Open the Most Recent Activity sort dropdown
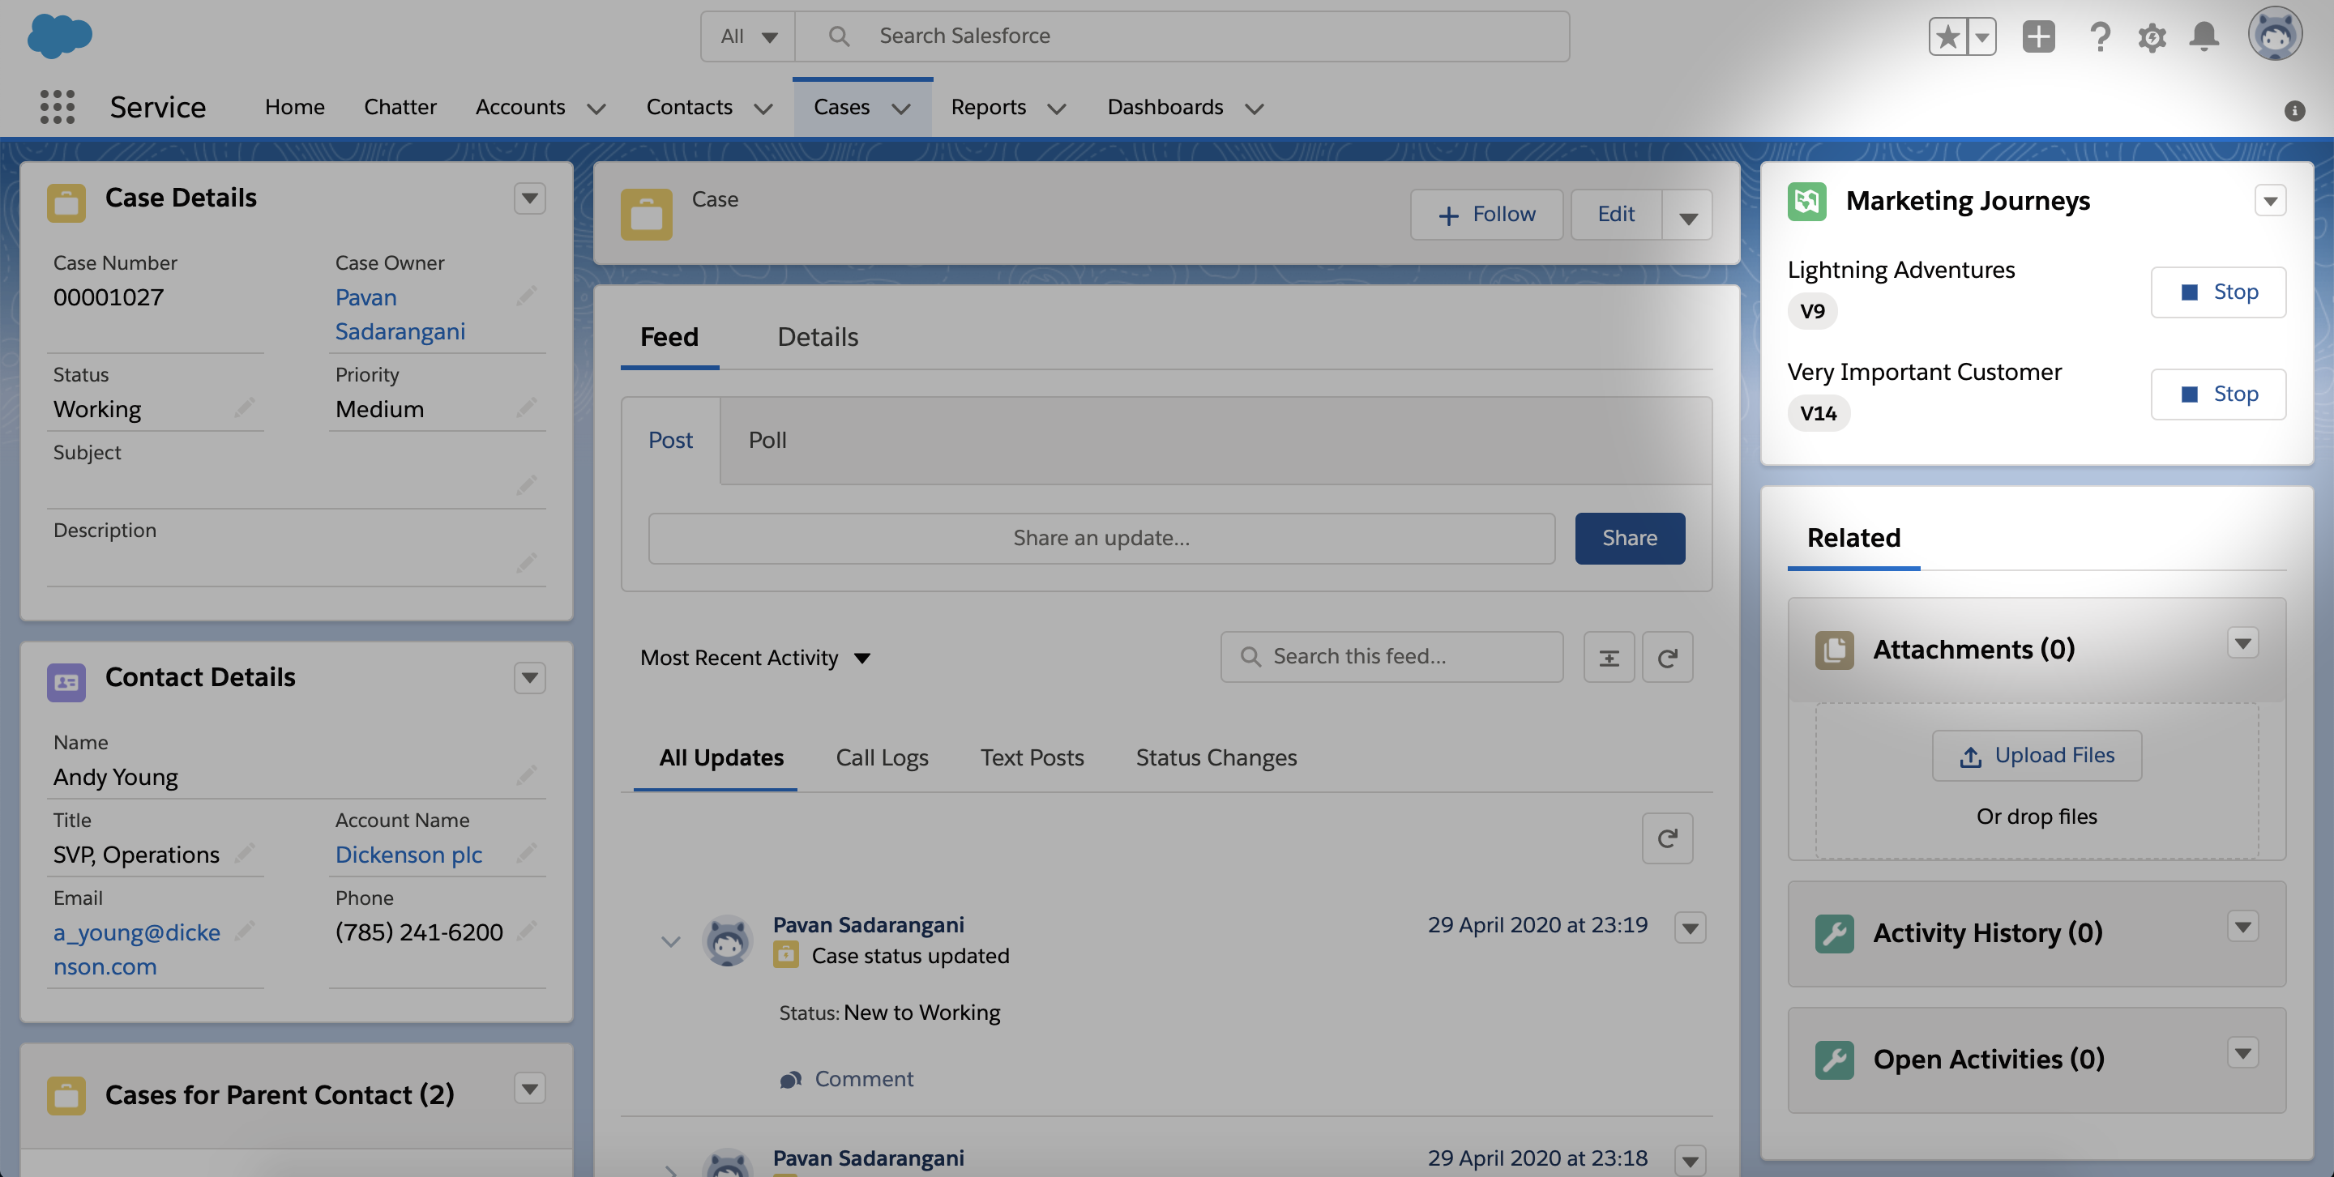The height and width of the screenshot is (1177, 2334). (x=754, y=657)
